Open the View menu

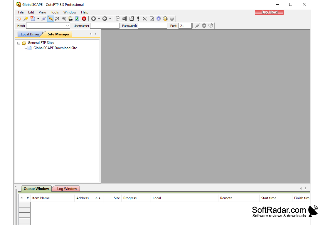tap(42, 12)
